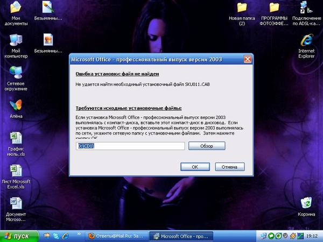Click the Internet Explorer quick launch icon
Screen dimensions: 323x242
pyautogui.click(x=66, y=236)
